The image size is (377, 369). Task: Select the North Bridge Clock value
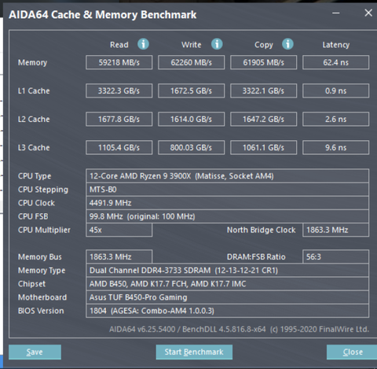[x=336, y=230]
